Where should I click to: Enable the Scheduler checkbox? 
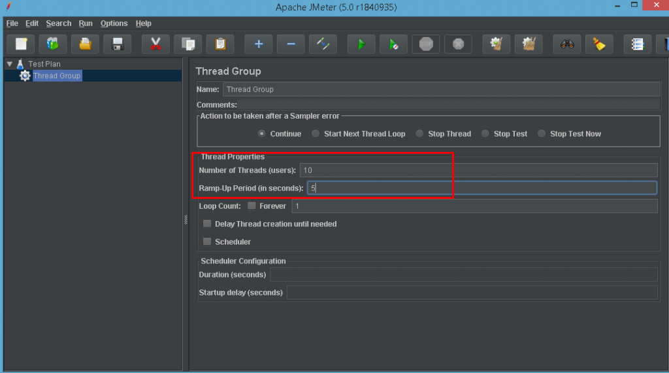coord(207,241)
